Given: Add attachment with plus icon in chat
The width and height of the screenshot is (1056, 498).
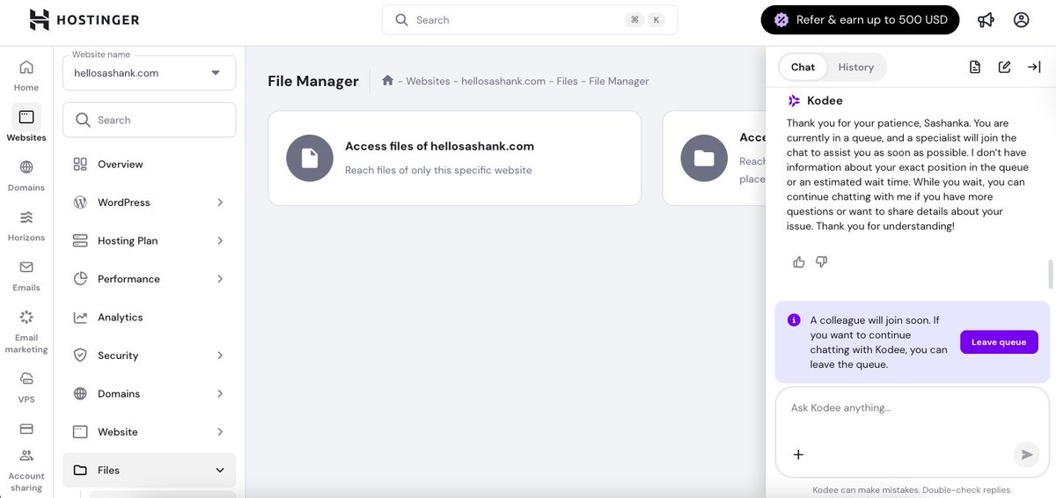Looking at the screenshot, I should [798, 455].
